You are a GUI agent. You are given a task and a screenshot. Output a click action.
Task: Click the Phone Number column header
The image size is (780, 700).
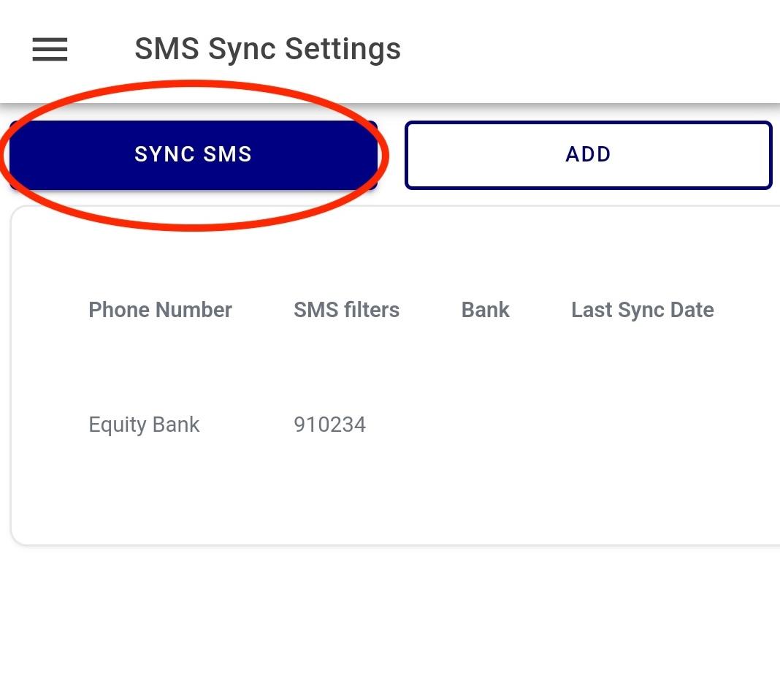point(160,310)
